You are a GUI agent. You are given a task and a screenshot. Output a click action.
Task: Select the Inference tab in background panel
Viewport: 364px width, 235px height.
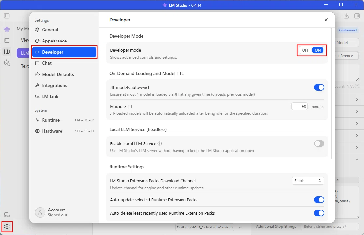click(345, 56)
